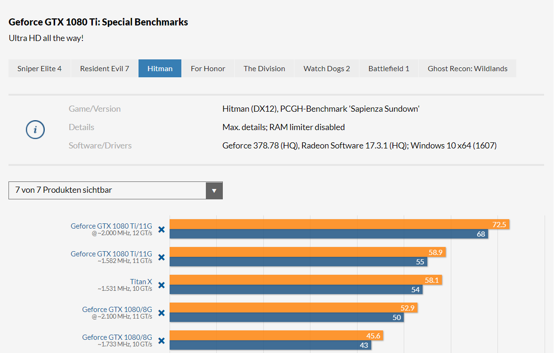Remove the GTX 1080 Ti ~2.000 MHz row via X
Screen dimensions: 554x353
click(x=162, y=230)
